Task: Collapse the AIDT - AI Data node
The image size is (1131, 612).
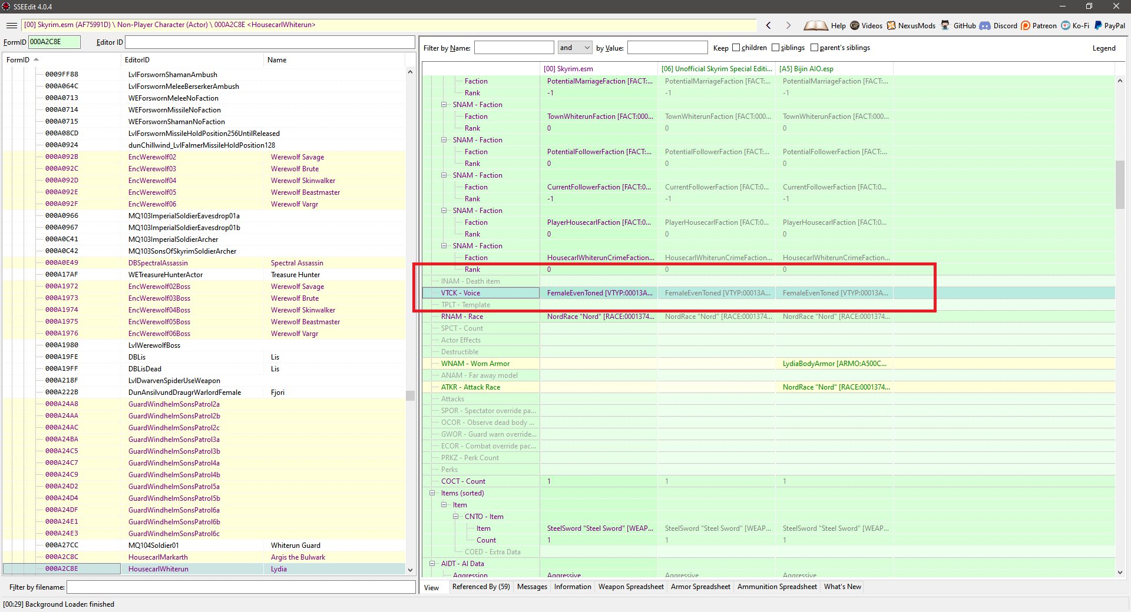Action: [432, 564]
